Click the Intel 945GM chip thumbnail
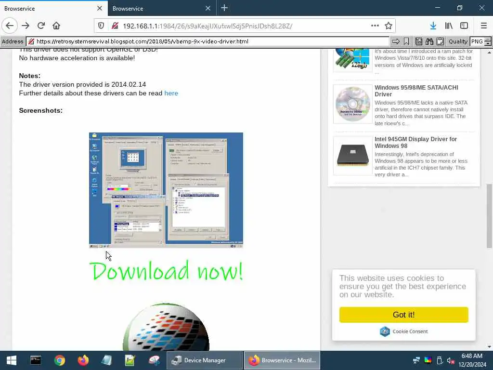This screenshot has width=493, height=370. pyautogui.click(x=353, y=156)
